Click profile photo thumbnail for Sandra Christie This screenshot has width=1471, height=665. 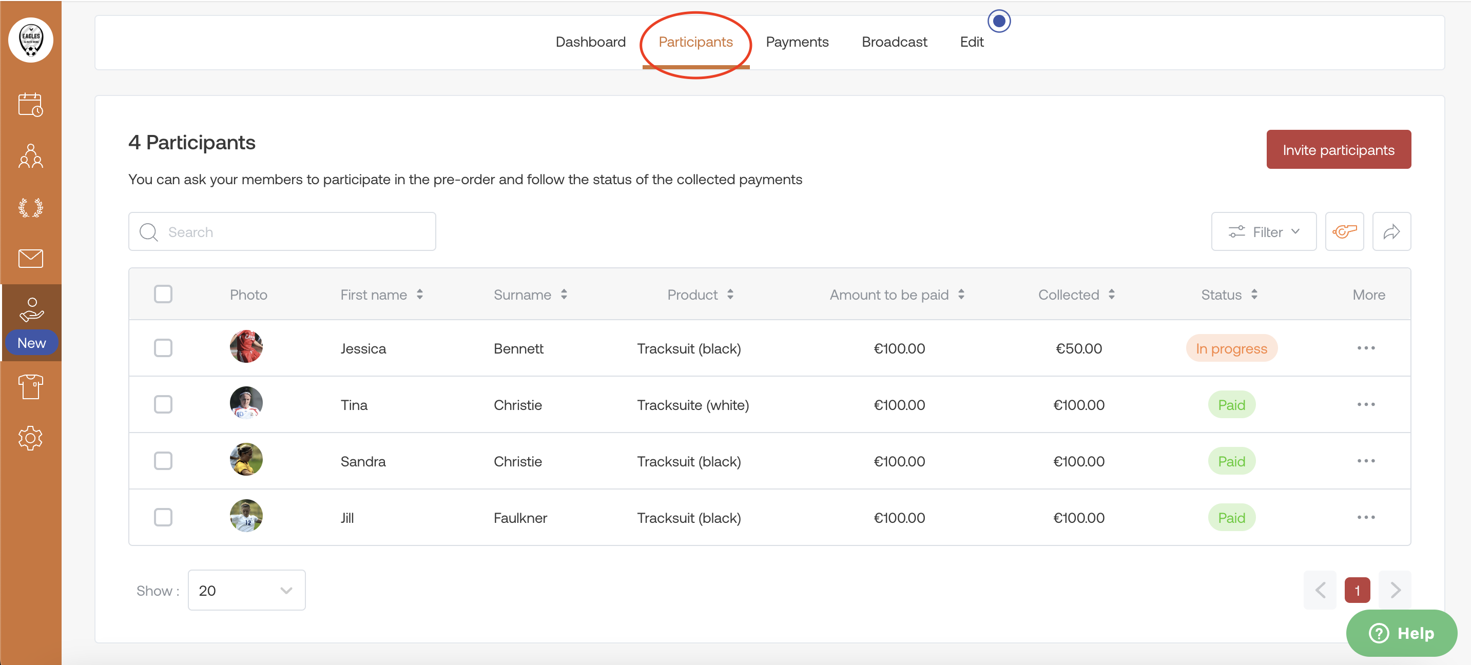point(246,461)
